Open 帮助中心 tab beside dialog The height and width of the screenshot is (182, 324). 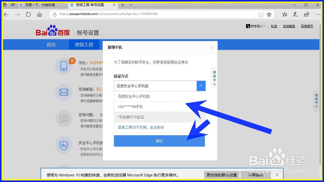[214, 78]
